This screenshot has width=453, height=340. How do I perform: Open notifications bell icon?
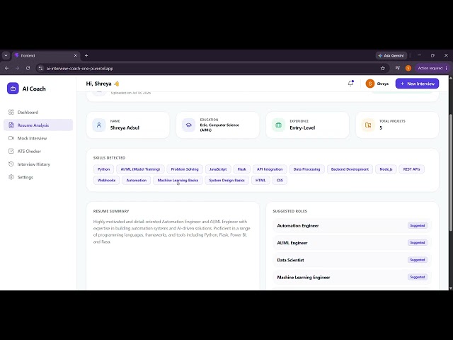click(350, 84)
